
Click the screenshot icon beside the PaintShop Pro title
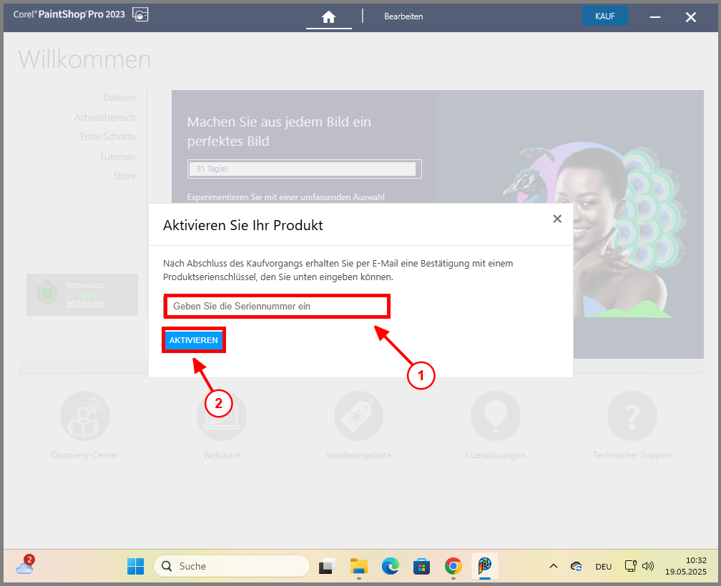(x=140, y=14)
